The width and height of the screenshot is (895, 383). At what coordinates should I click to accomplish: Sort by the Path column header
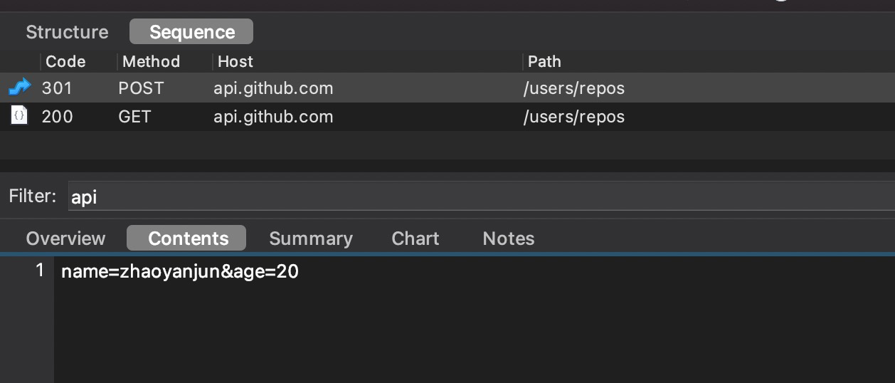[544, 62]
